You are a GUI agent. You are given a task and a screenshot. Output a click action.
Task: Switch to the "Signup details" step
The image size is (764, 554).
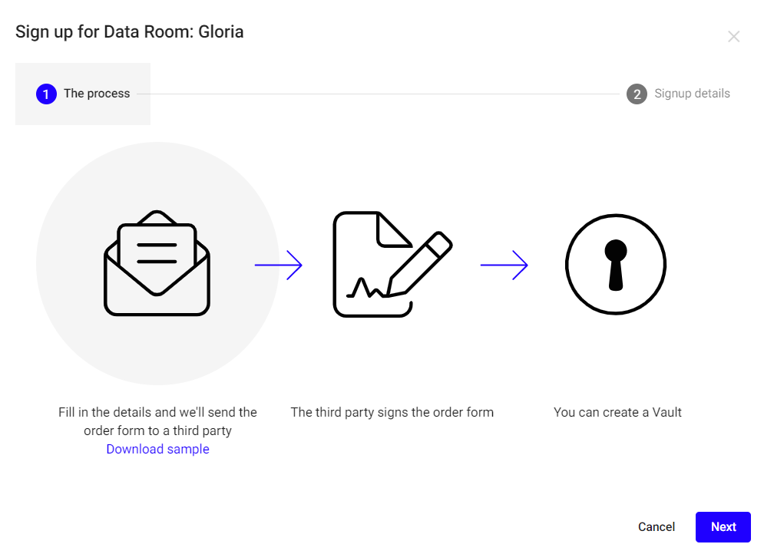pos(692,94)
